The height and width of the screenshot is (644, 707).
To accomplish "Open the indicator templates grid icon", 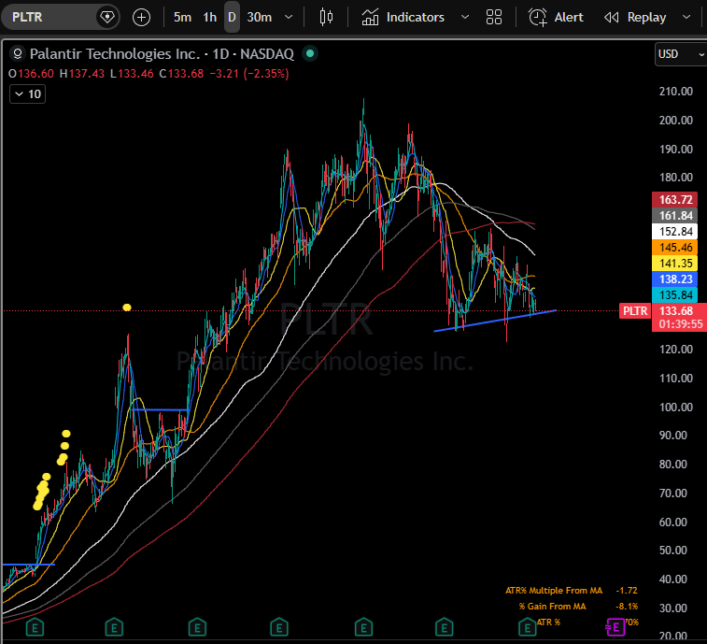I will [x=494, y=17].
